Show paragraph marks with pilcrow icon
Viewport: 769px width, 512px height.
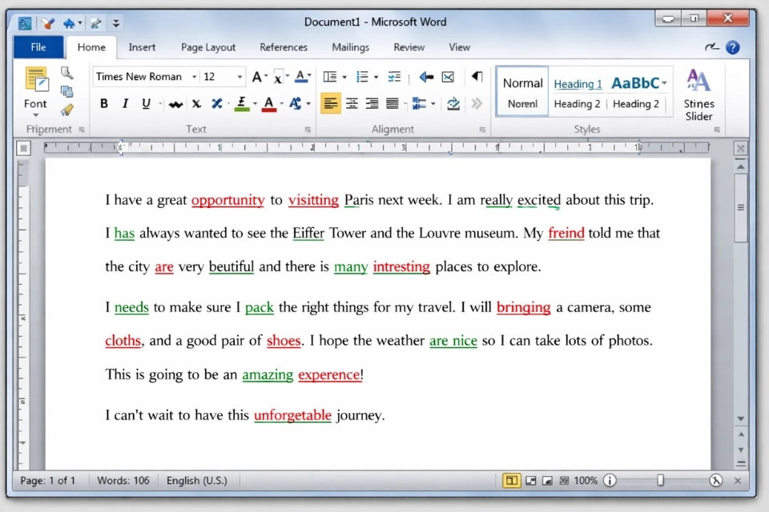pyautogui.click(x=477, y=77)
